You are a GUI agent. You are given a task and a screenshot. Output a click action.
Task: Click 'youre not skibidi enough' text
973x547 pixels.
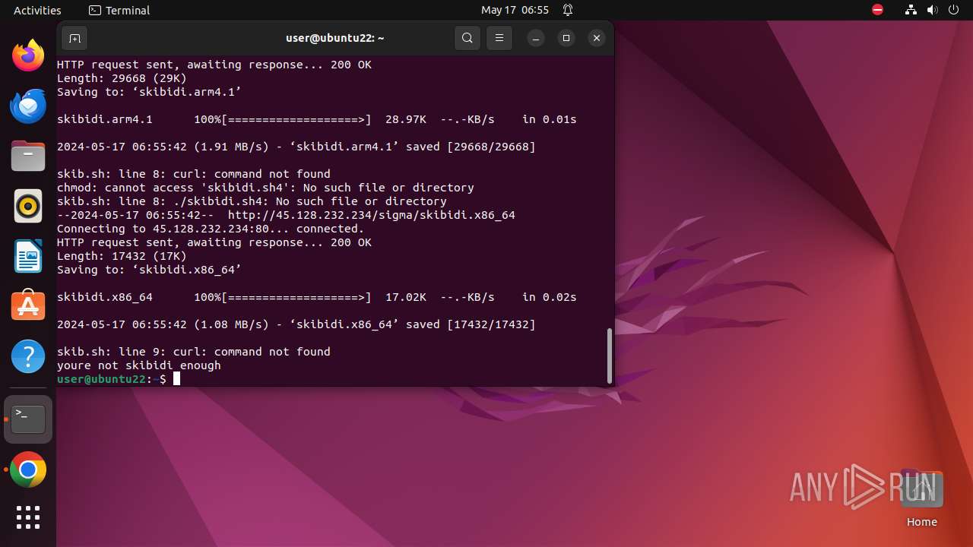click(x=139, y=365)
